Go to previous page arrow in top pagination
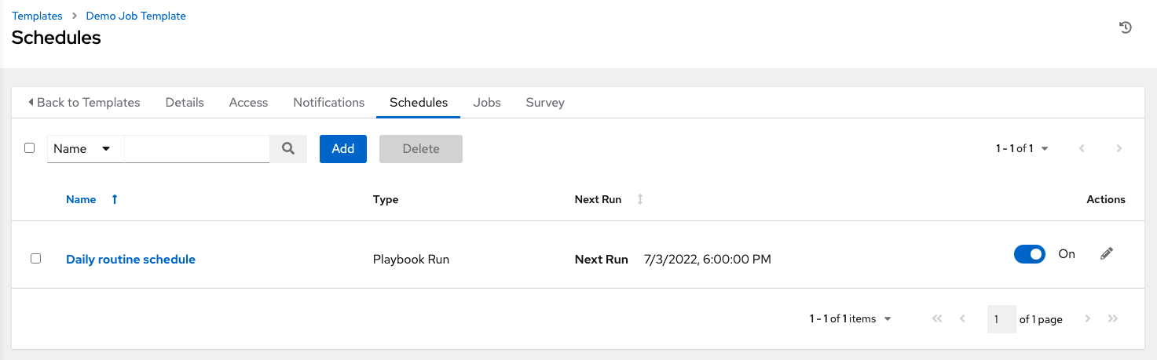The height and width of the screenshot is (360, 1157). (x=1082, y=148)
